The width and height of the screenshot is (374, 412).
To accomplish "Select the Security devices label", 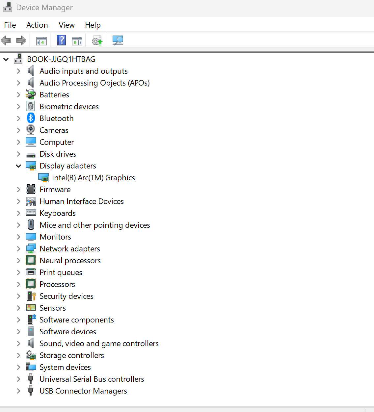I will [67, 296].
